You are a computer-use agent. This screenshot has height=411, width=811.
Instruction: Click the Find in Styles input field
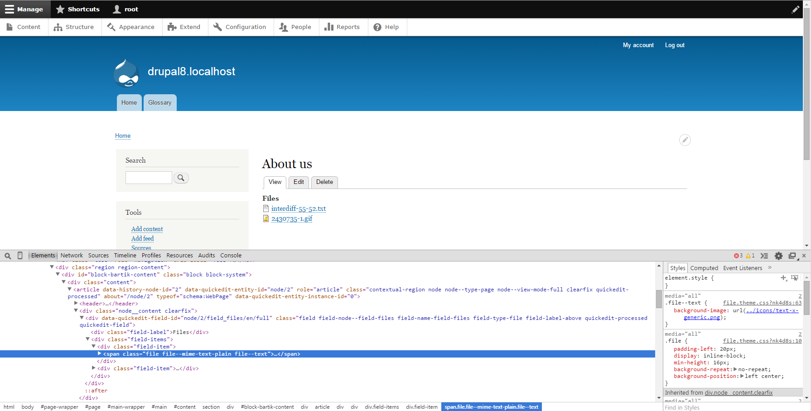702,407
